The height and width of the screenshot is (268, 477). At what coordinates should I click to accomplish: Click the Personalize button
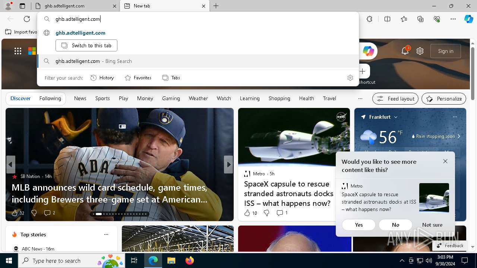click(444, 99)
